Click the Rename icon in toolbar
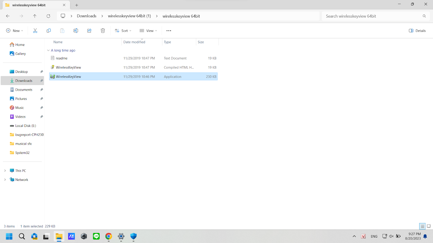 (76, 31)
